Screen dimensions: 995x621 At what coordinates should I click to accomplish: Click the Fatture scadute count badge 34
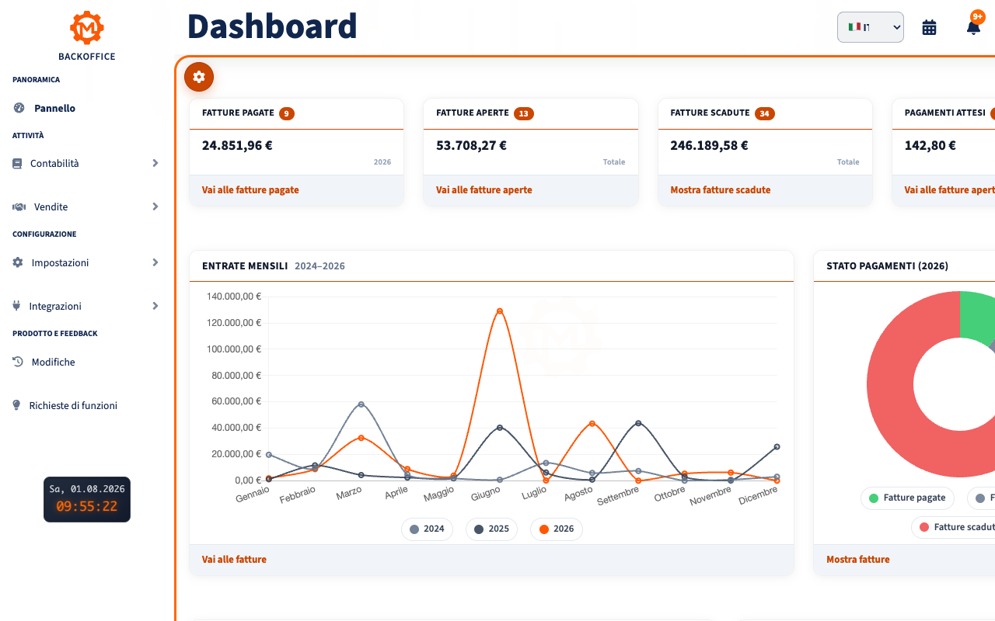(765, 113)
